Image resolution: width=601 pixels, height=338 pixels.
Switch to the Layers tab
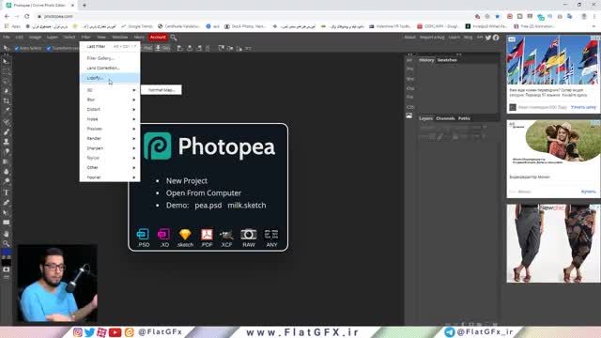tap(425, 118)
